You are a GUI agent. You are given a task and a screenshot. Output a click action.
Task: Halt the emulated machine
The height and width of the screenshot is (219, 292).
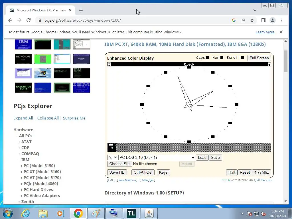(x=232, y=173)
